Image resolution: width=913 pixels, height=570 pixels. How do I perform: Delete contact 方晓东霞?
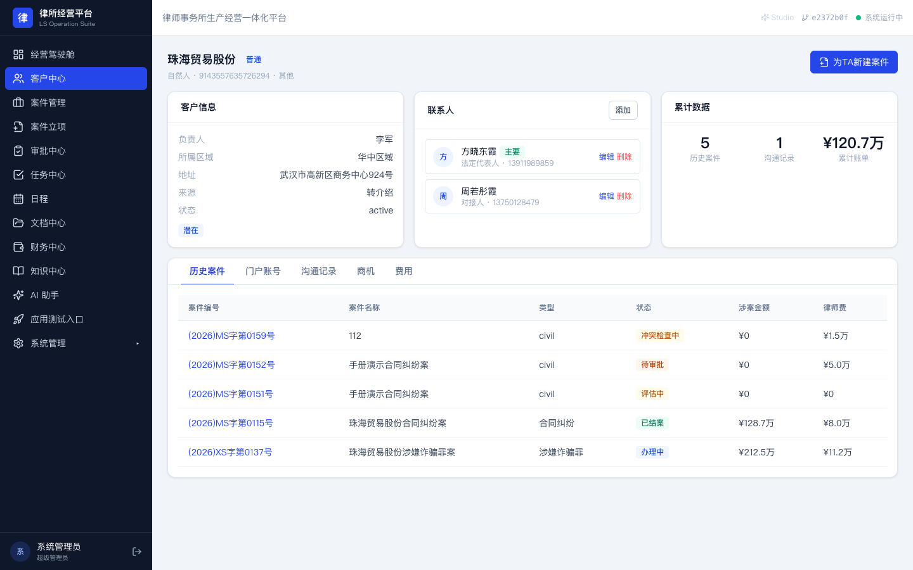point(625,157)
